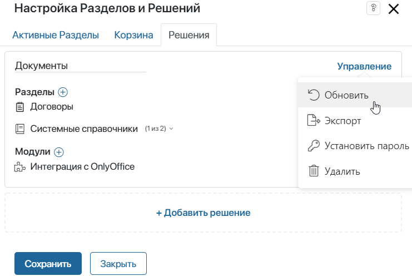The width and height of the screenshot is (412, 276).
Task: Close the settings dialog with X
Action: [393, 9]
